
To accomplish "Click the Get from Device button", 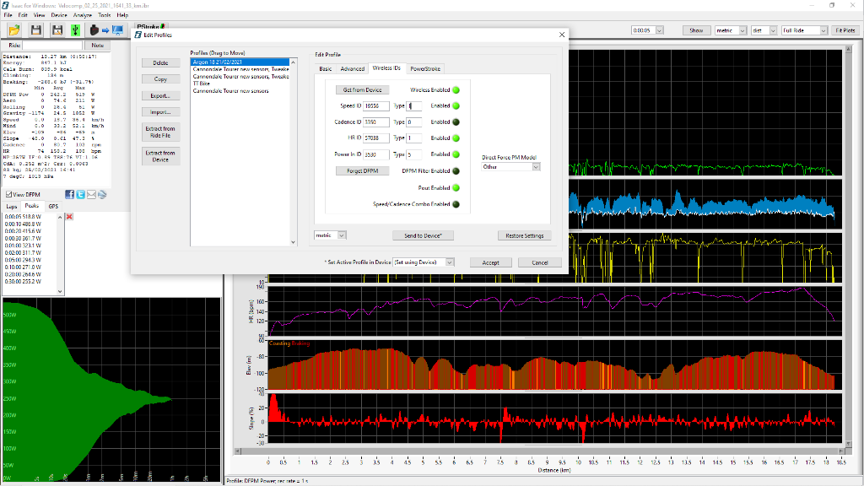I will (x=362, y=89).
